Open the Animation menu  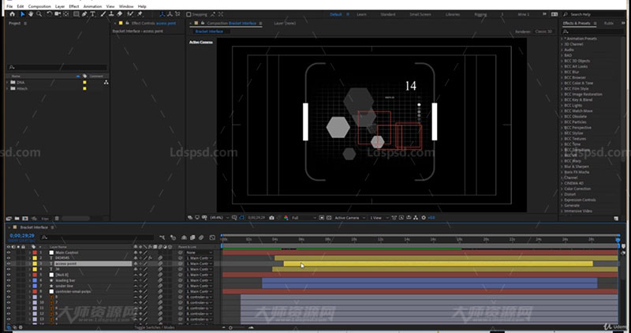[92, 6]
